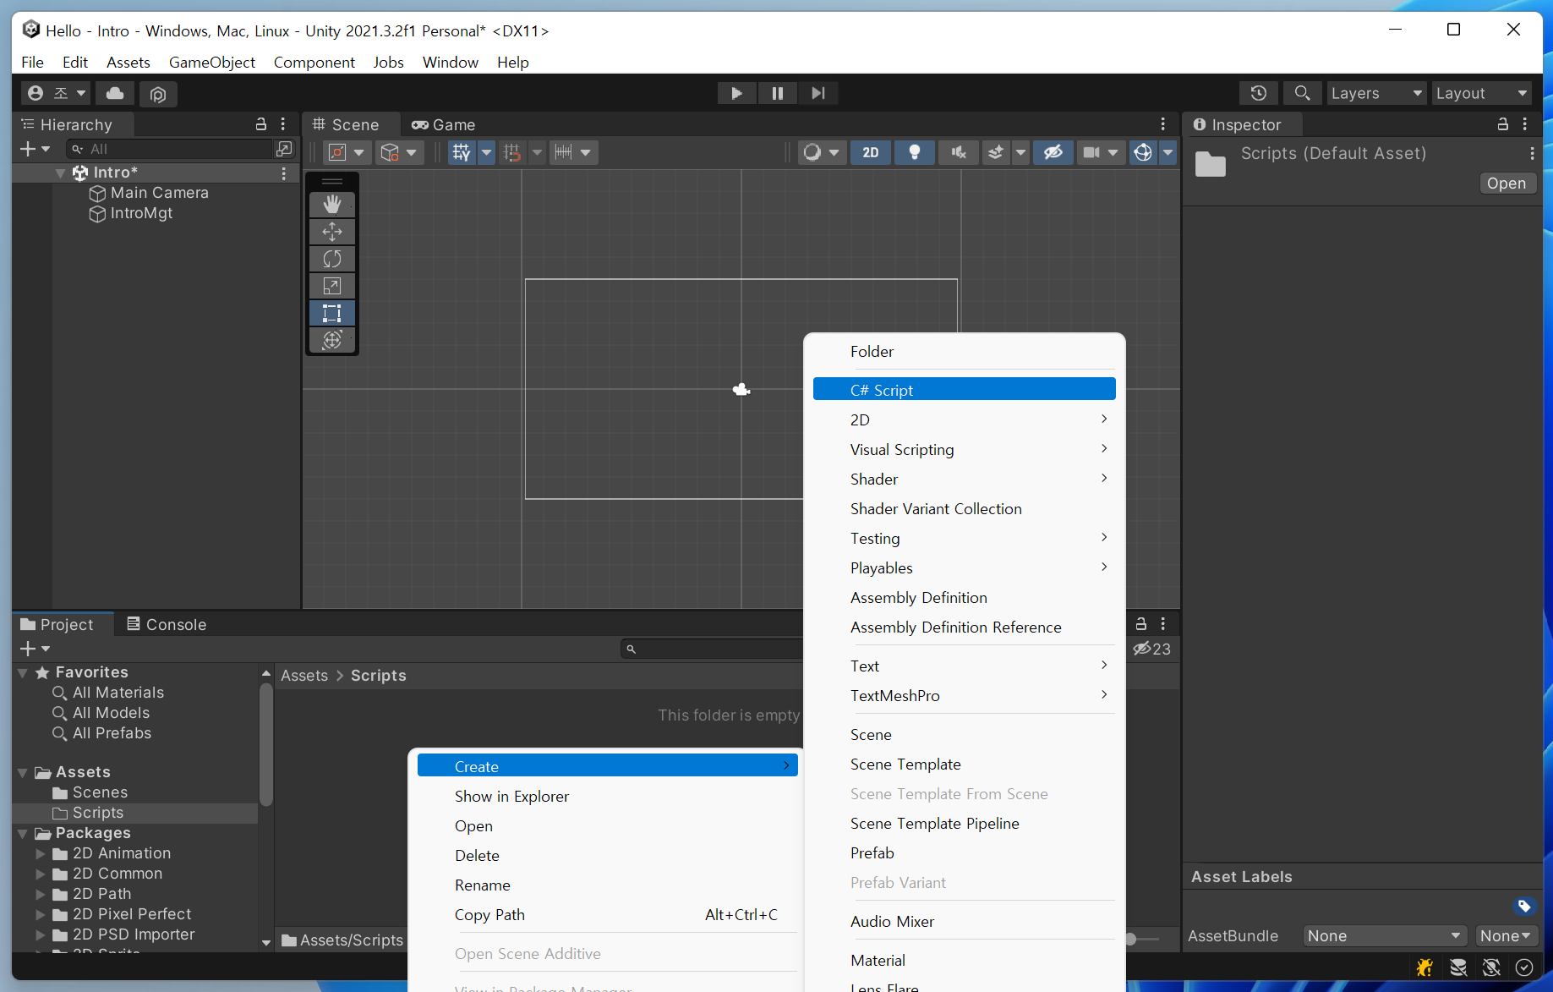The image size is (1553, 992).
Task: Toggle Scene effects skybox button
Action: coord(996,152)
